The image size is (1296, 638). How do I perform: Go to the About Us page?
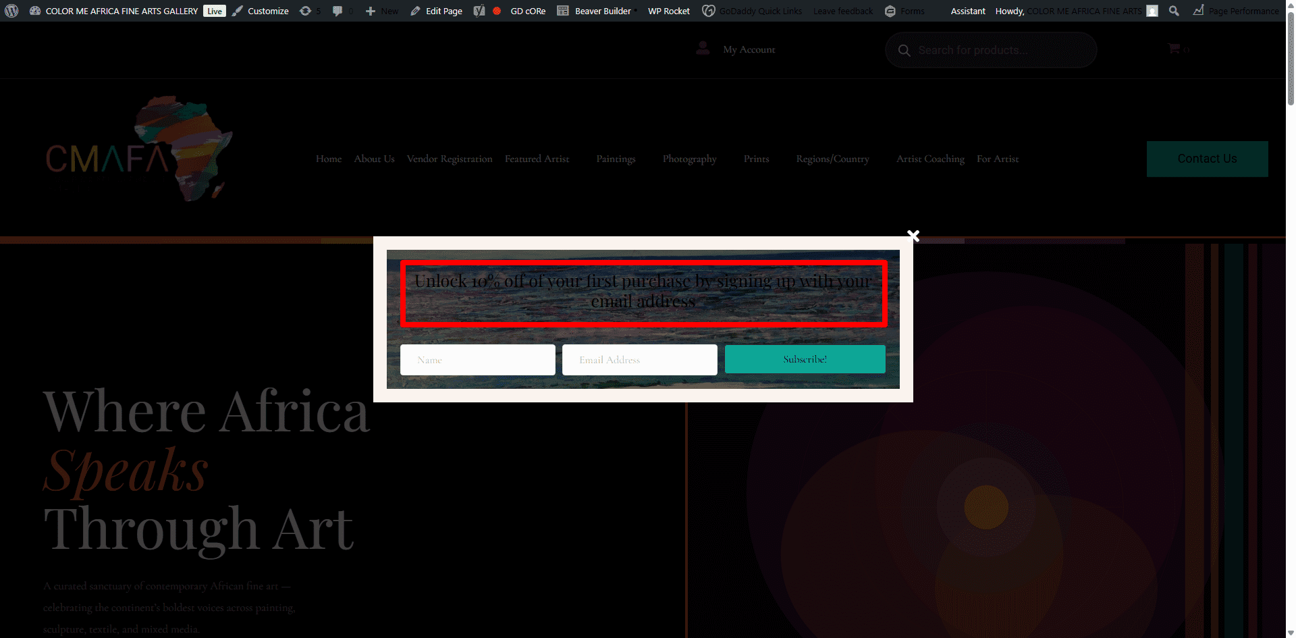[374, 159]
